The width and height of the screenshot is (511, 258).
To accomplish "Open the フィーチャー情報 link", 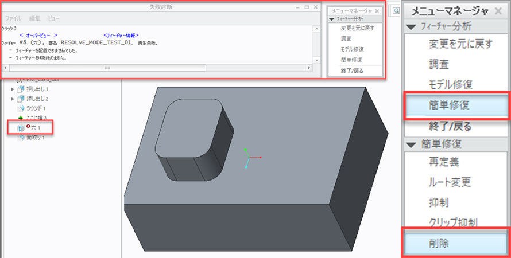I will tap(121, 36).
